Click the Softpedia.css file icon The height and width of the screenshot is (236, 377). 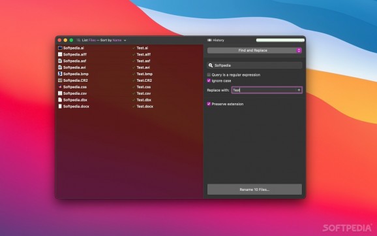click(60, 87)
